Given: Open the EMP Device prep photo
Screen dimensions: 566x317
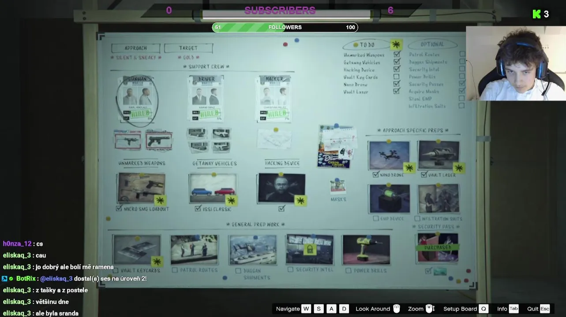Looking at the screenshot, I should click(x=390, y=199).
